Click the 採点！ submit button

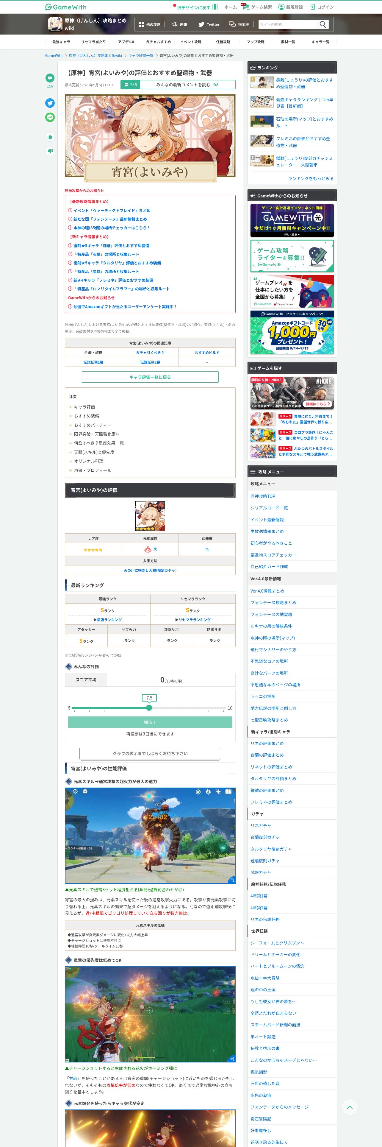pos(150,722)
